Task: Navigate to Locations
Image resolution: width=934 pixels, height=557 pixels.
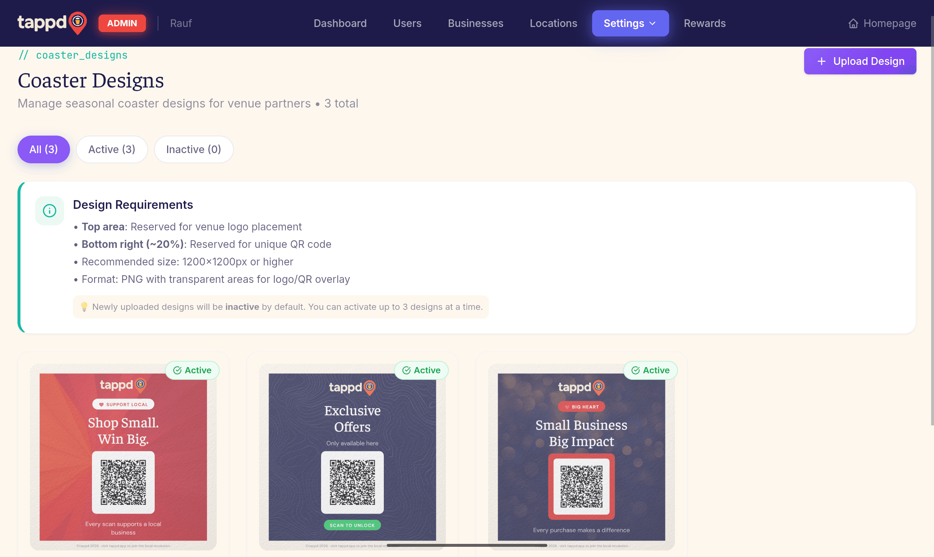Action: tap(553, 23)
